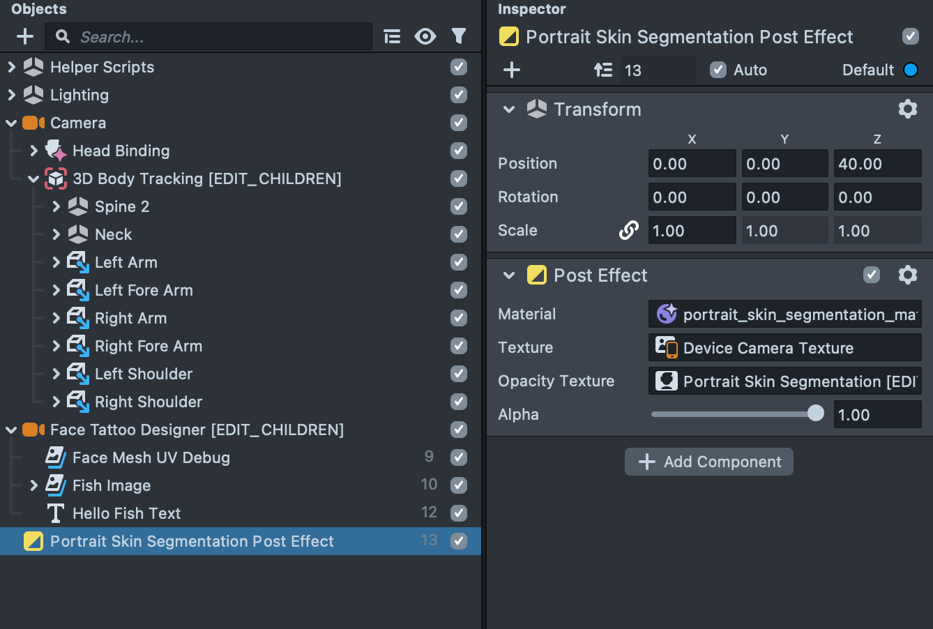Expand the Helper Scripts tree item
The image size is (933, 629).
click(11, 67)
